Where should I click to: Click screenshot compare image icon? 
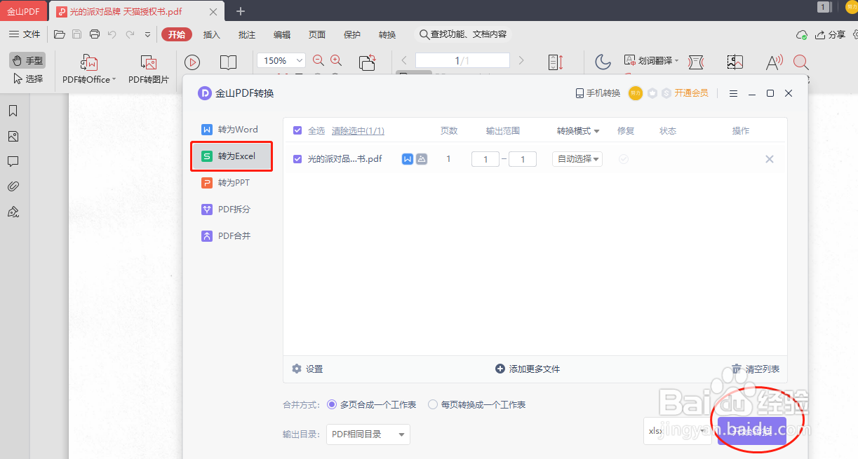click(x=735, y=62)
